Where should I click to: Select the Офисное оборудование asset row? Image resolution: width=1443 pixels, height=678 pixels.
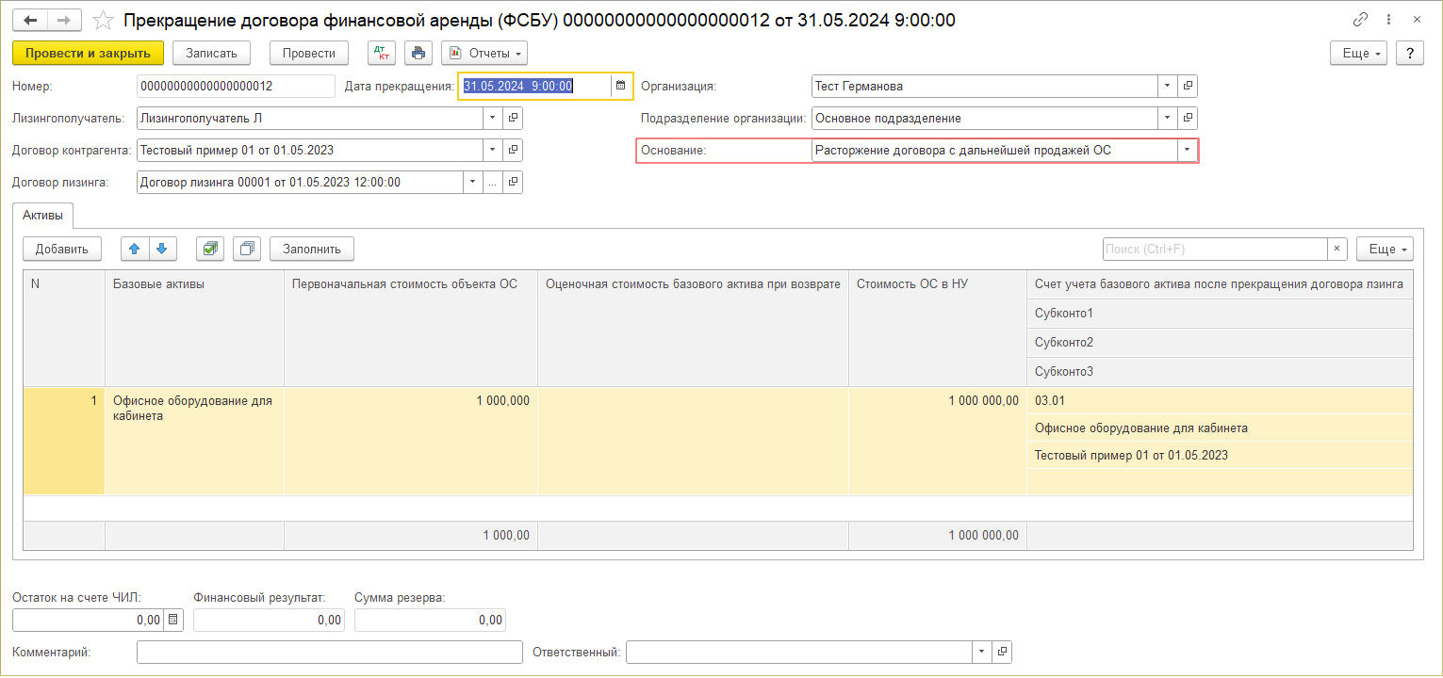coord(193,408)
